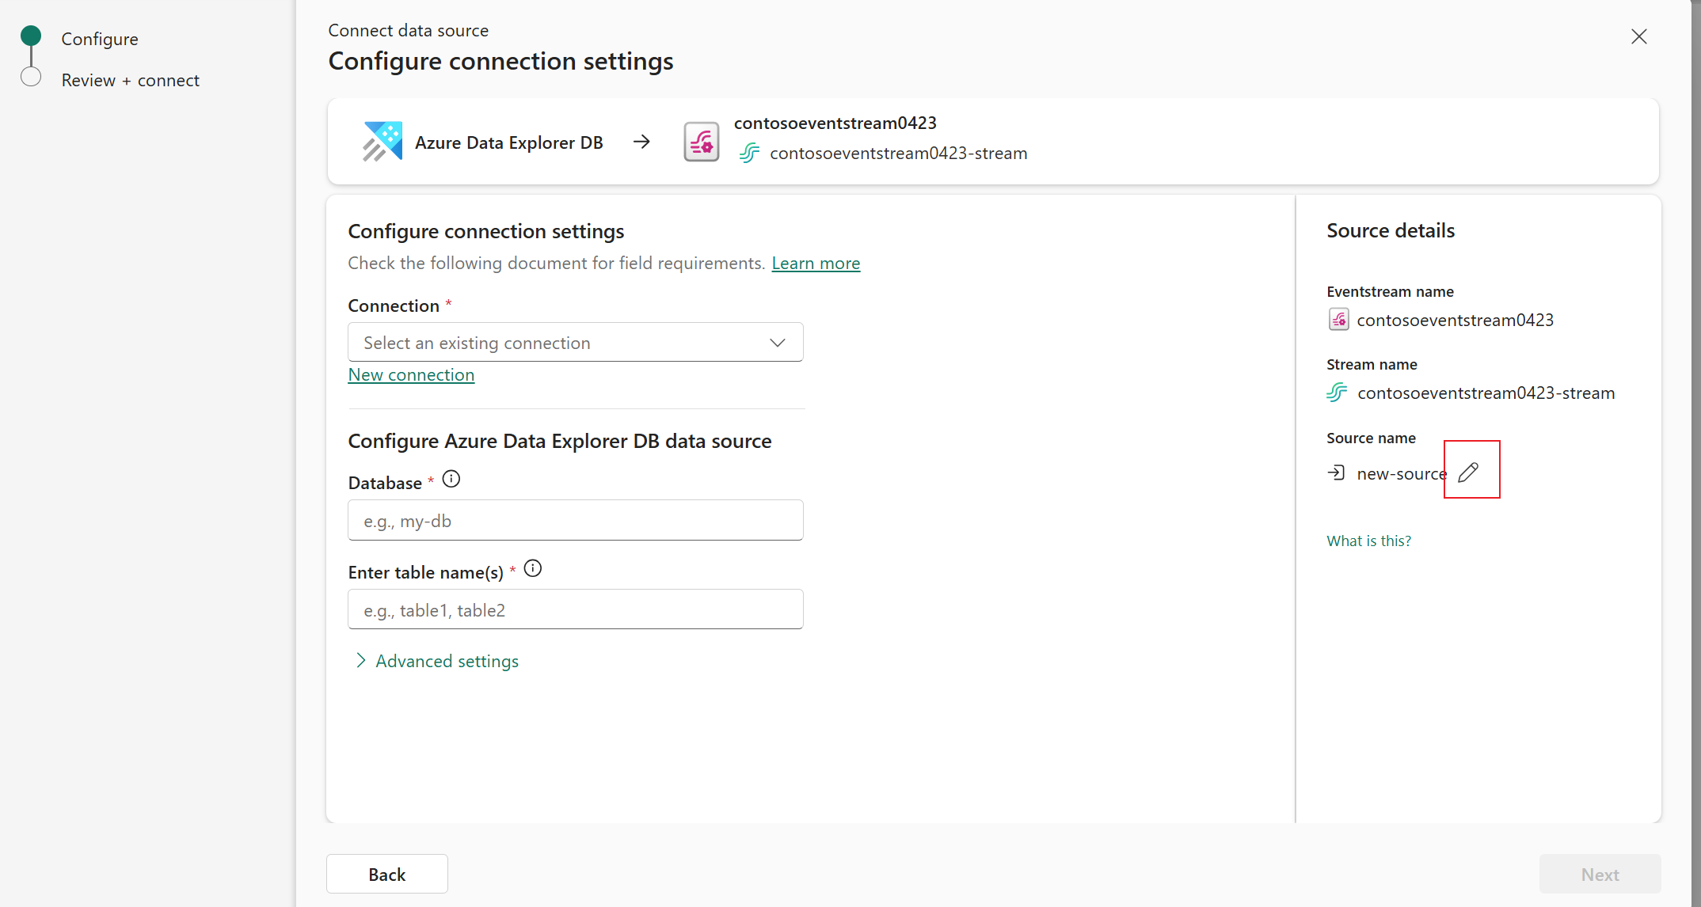Open the existing connection dropdown

tap(575, 343)
